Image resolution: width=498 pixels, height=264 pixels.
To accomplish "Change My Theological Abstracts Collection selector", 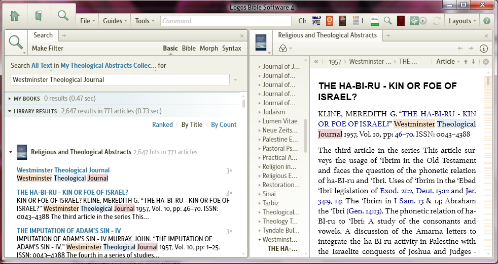I will click(x=109, y=66).
